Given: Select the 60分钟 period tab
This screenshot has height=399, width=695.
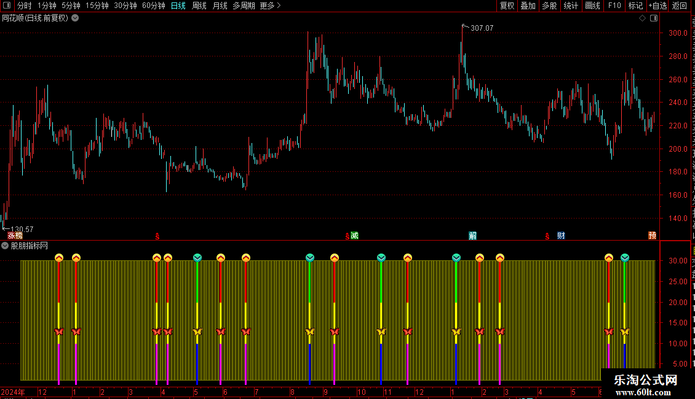Looking at the screenshot, I should (154, 6).
